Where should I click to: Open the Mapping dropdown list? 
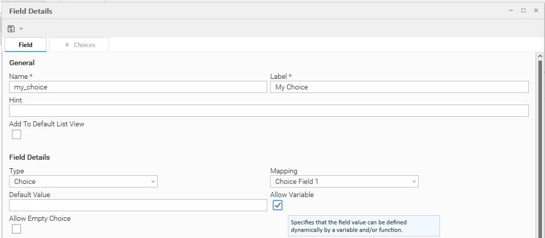click(x=344, y=181)
